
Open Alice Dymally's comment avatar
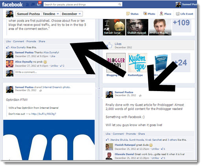click(x=9, y=64)
